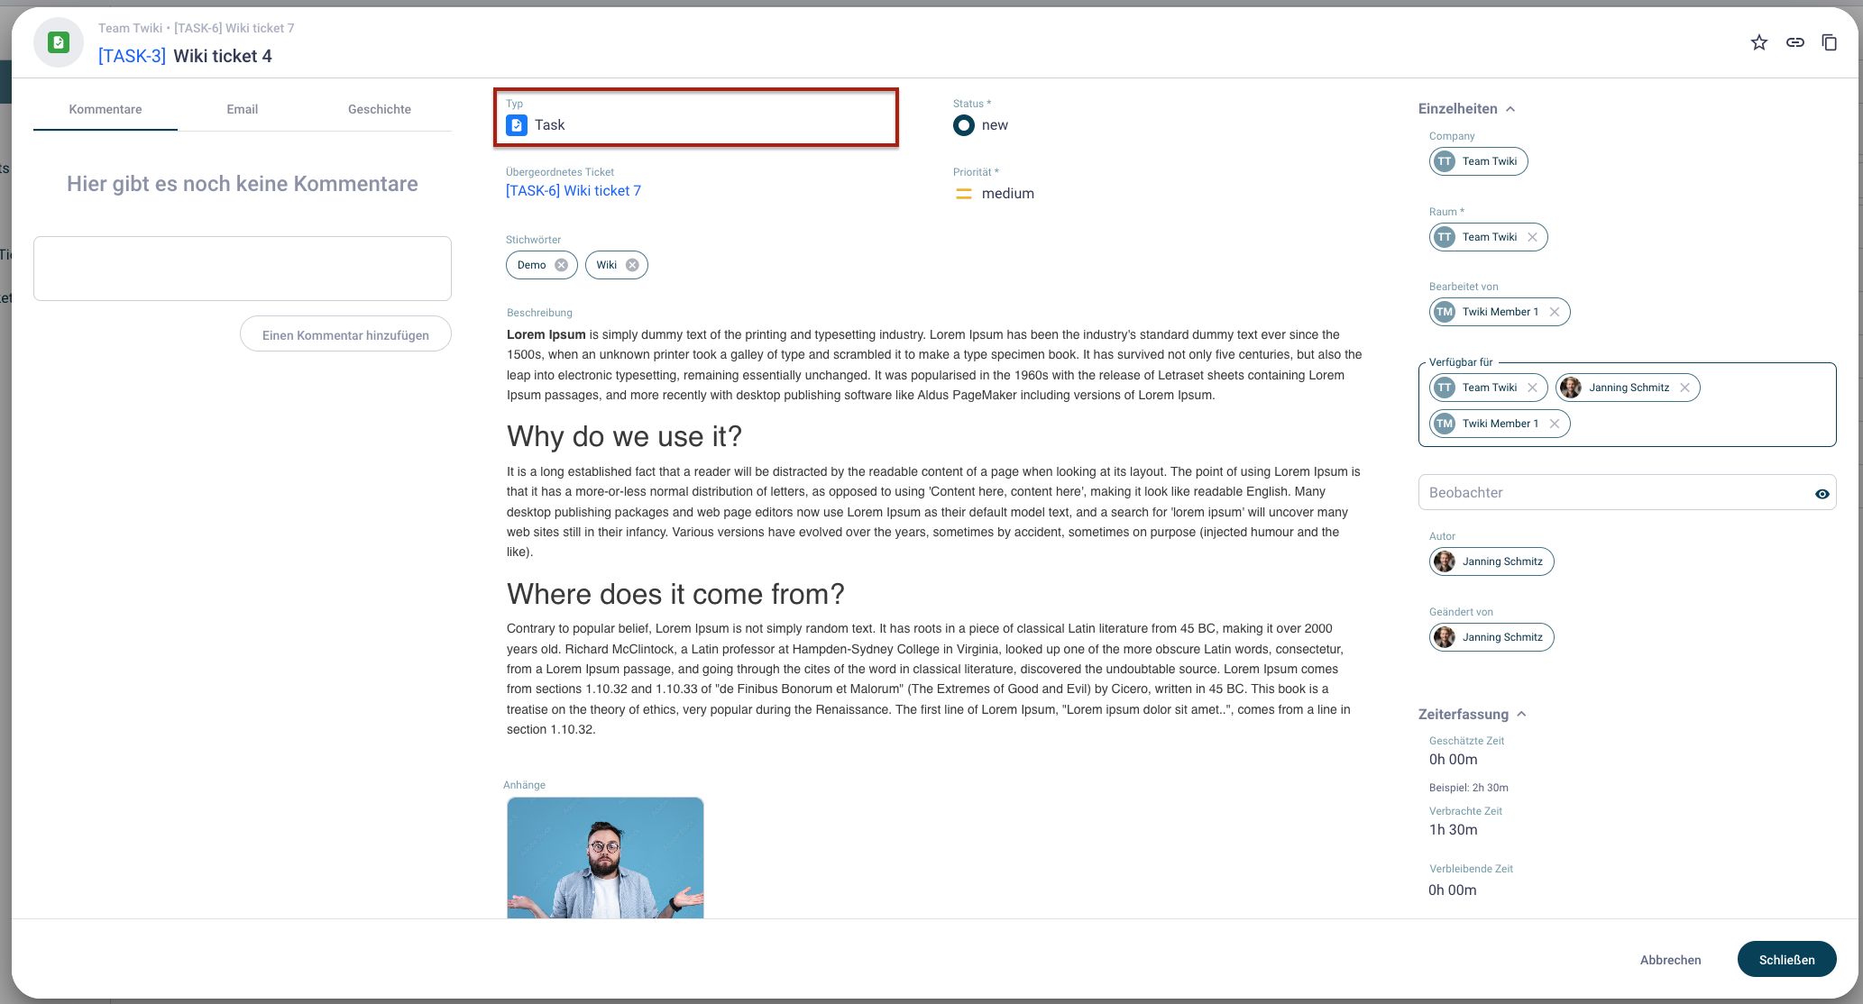This screenshot has height=1004, width=1863.
Task: Open the attached image thumbnail
Action: tap(605, 858)
